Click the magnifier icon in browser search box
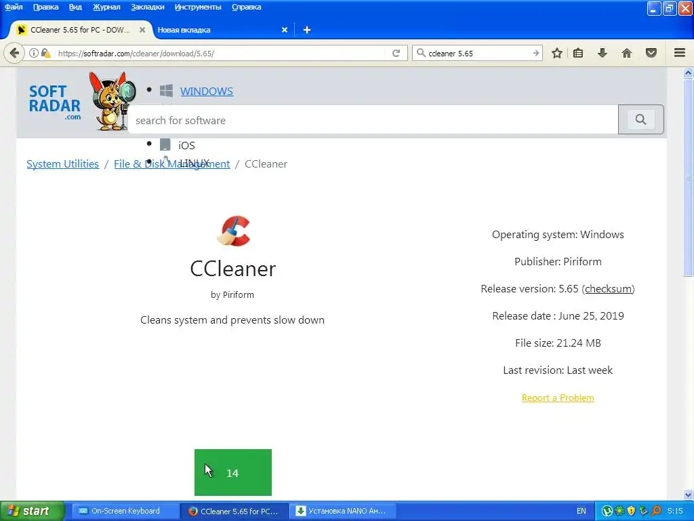Screen dimensions: 694x521 421,53
